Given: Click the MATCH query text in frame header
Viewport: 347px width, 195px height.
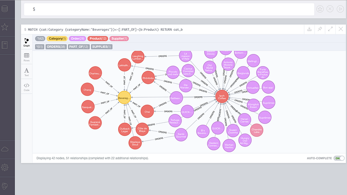Looking at the screenshot, I should (105, 29).
